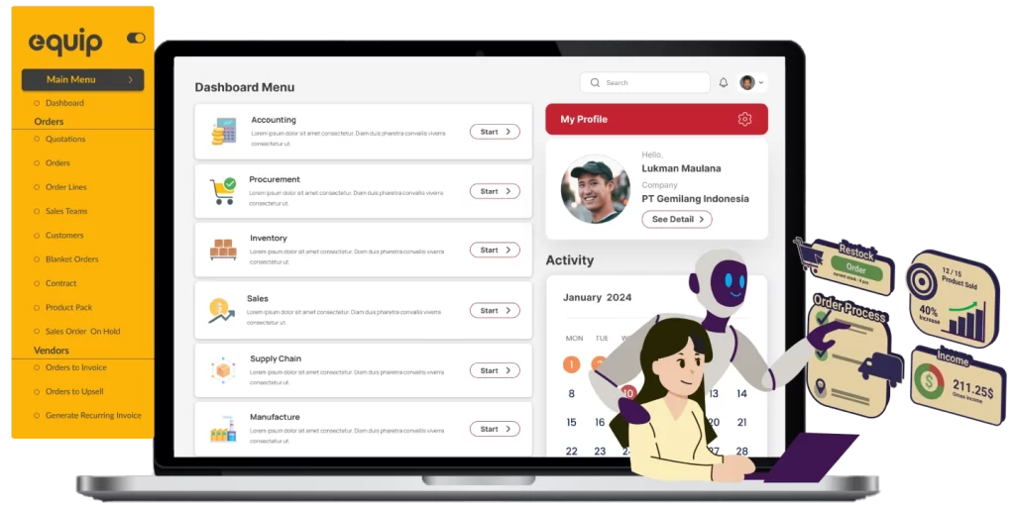Toggle the switch next to equip logo
This screenshot has width=1015, height=507.
pyautogui.click(x=136, y=38)
